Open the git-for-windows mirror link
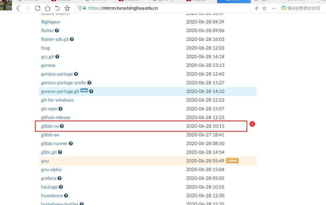 tap(57, 100)
